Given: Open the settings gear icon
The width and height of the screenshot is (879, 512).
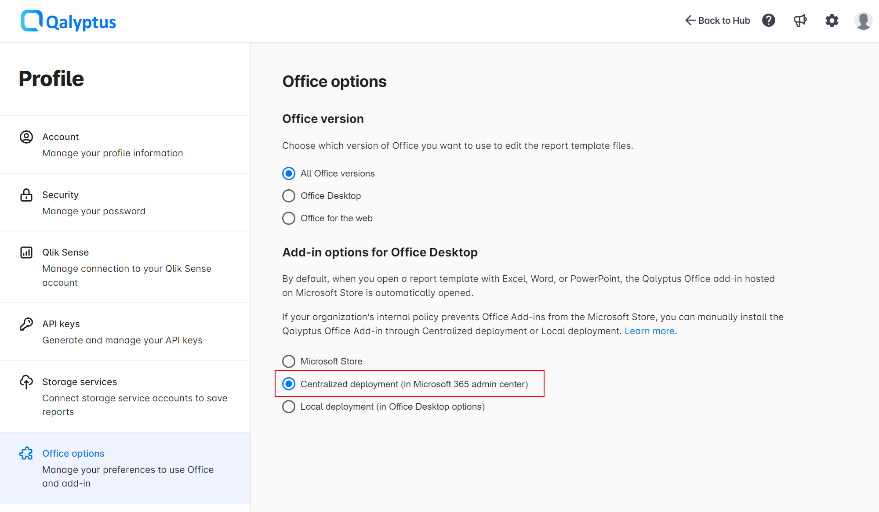Looking at the screenshot, I should [x=832, y=20].
